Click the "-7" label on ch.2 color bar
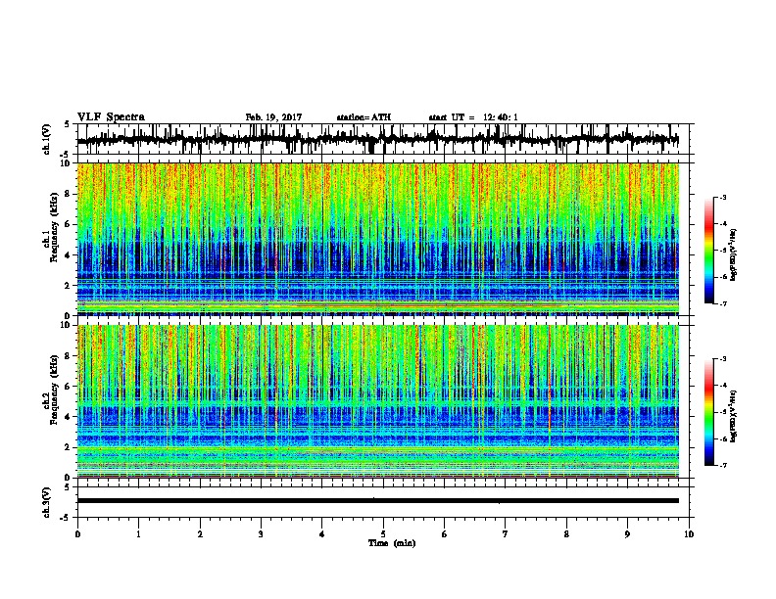This screenshot has height=599, width=776. [x=722, y=466]
